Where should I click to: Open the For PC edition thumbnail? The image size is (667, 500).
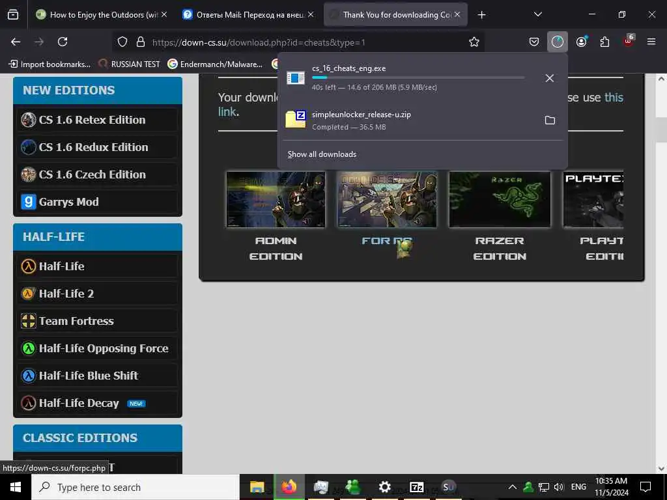[x=387, y=199]
